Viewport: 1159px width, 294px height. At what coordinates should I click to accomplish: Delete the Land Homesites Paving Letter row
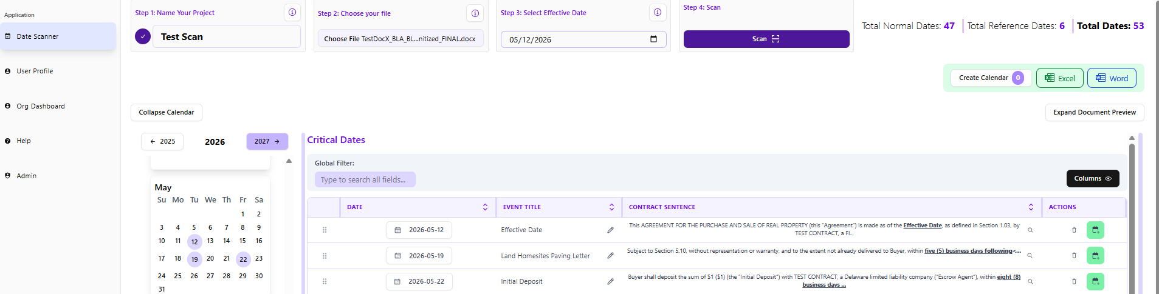1074,256
